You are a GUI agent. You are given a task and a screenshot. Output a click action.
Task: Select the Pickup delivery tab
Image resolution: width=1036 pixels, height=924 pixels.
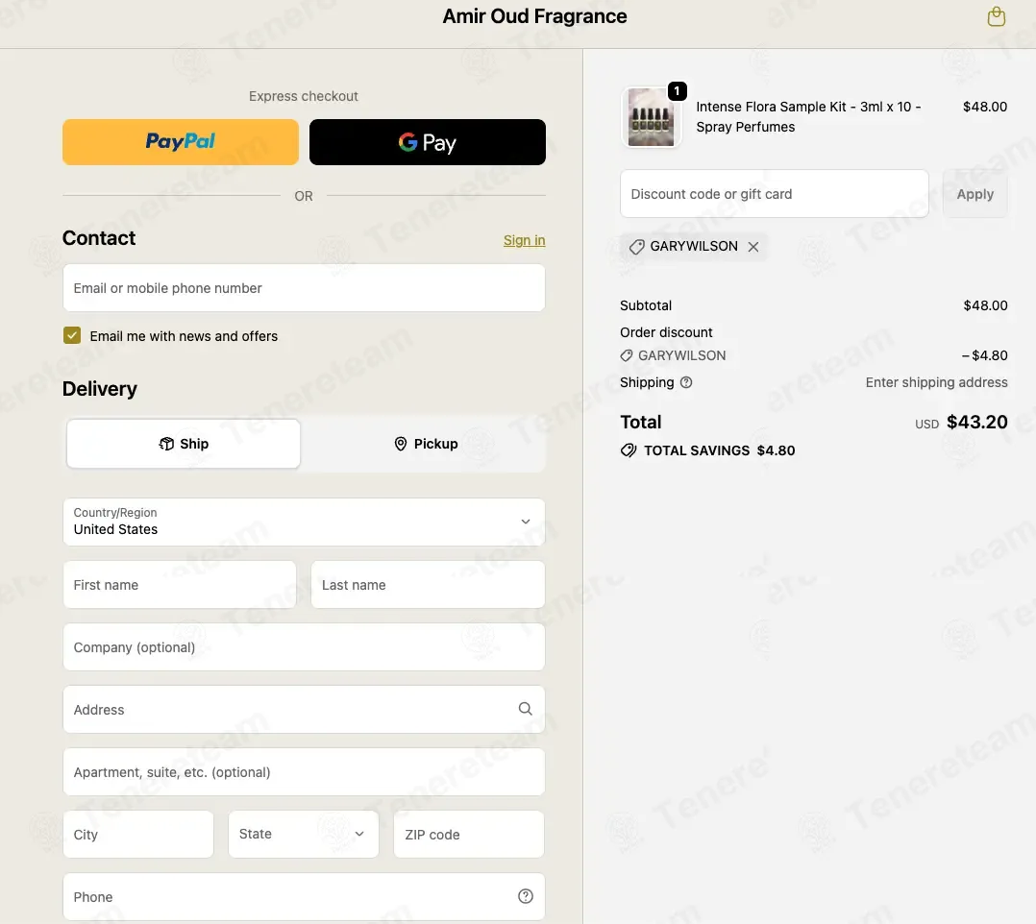426,444
